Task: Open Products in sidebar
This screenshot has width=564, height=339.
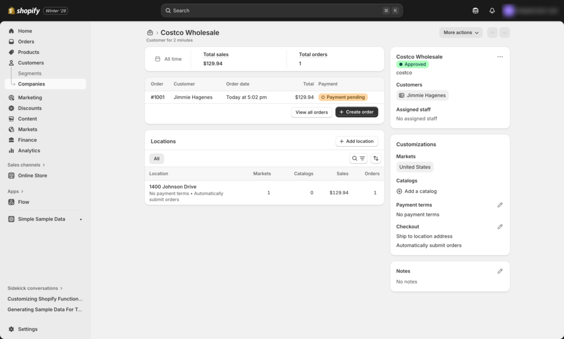Action: pyautogui.click(x=45, y=52)
